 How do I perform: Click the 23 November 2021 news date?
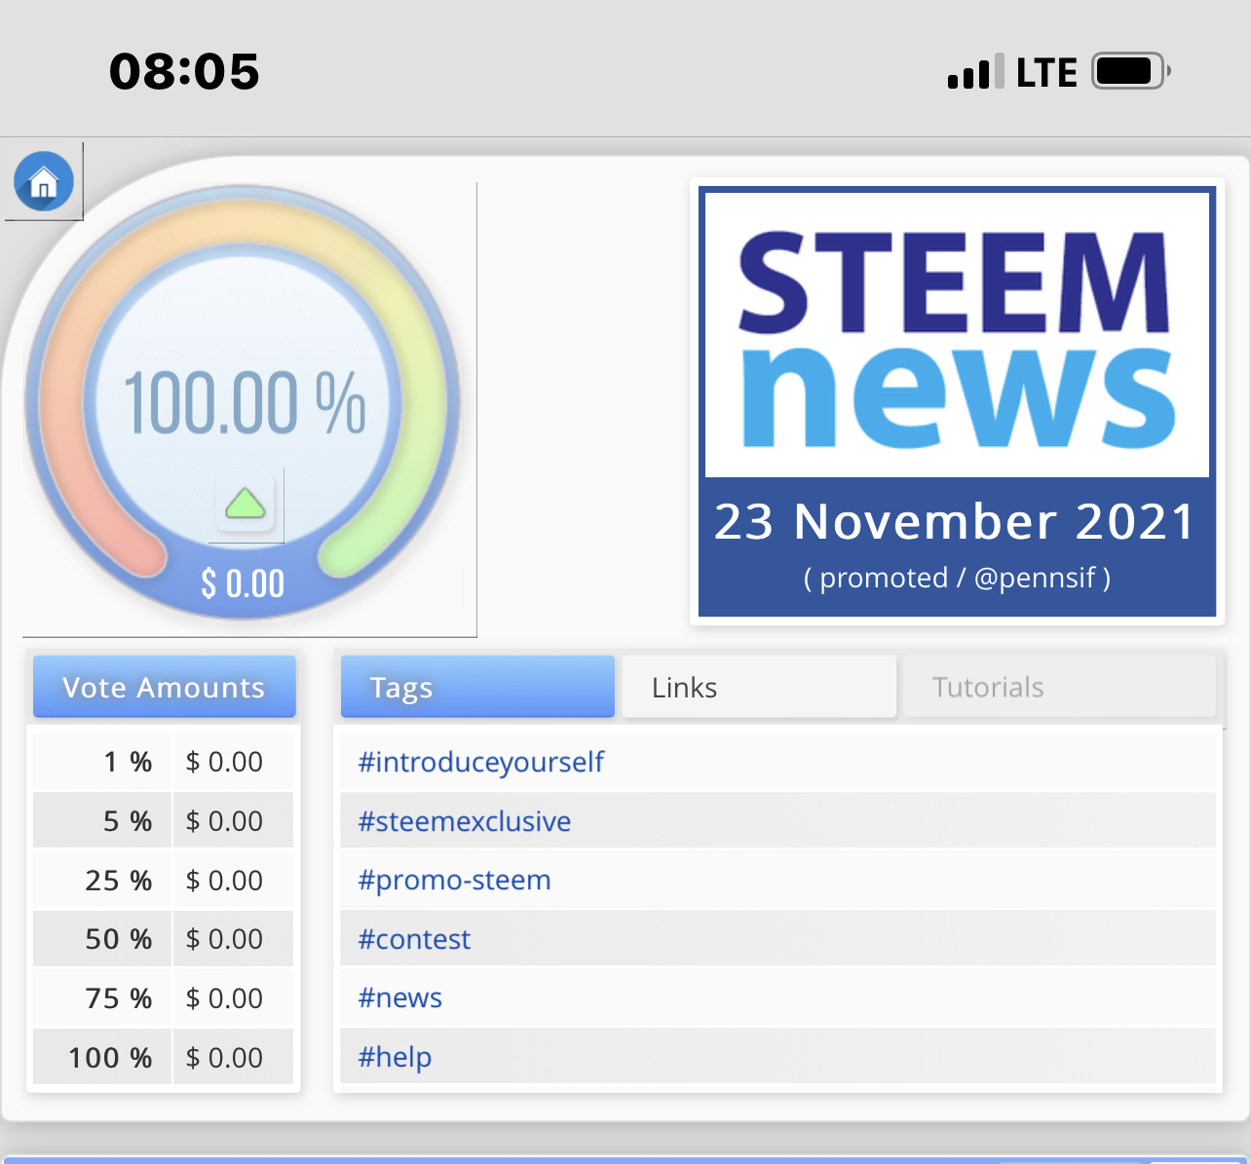coord(955,521)
